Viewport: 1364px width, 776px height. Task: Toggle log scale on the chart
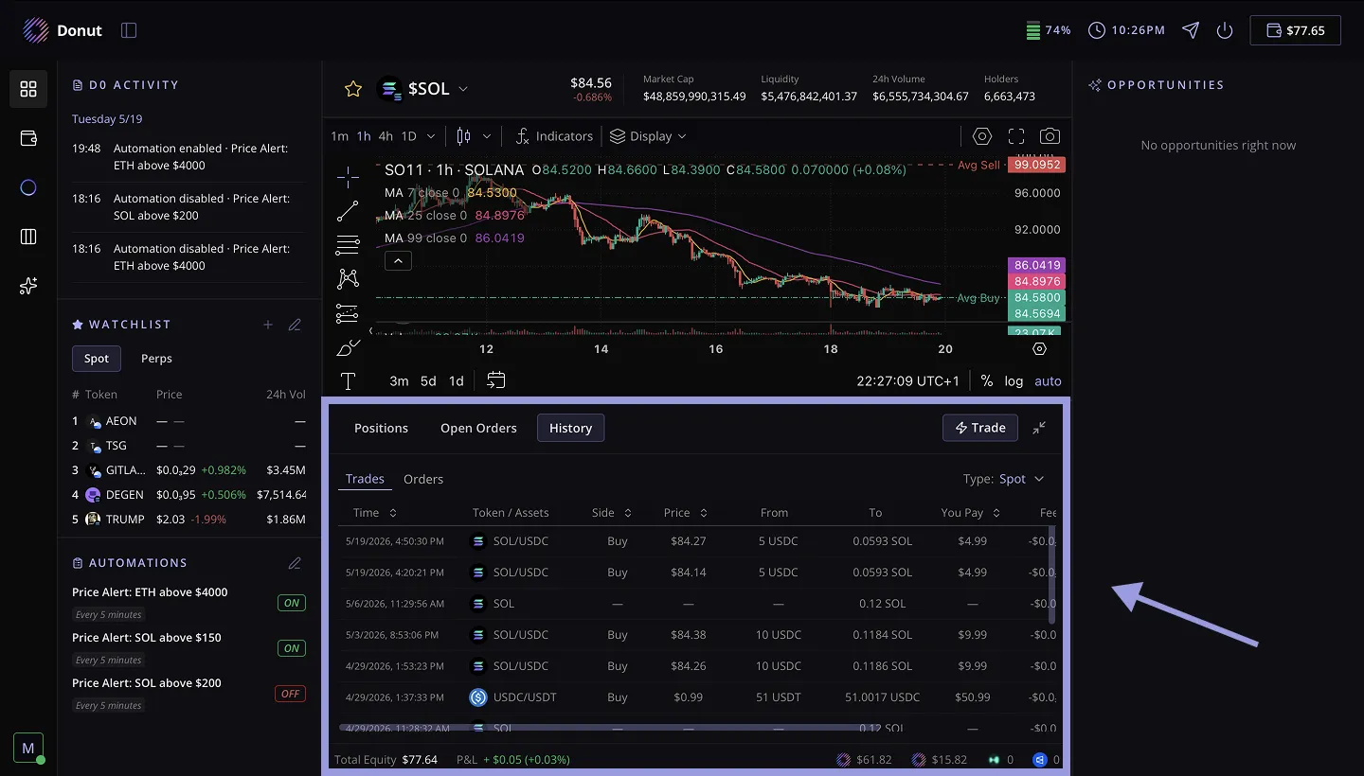click(1014, 380)
